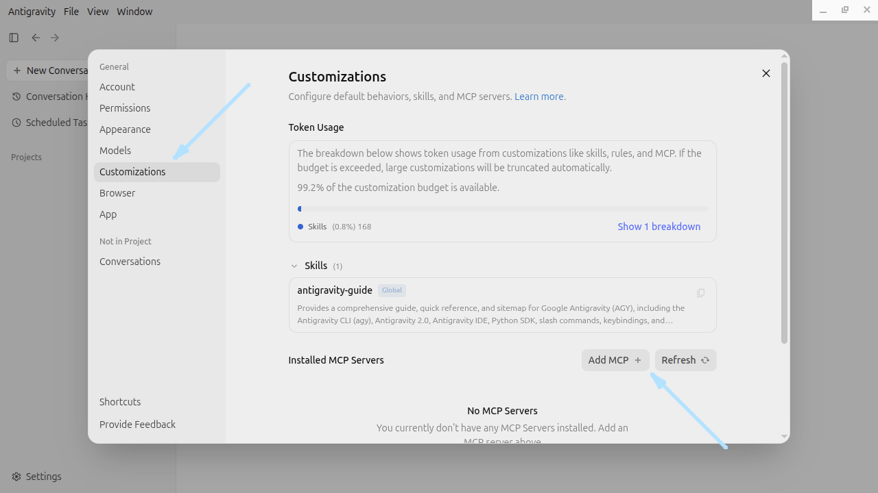Close the Customizations dialog with X

click(766, 73)
